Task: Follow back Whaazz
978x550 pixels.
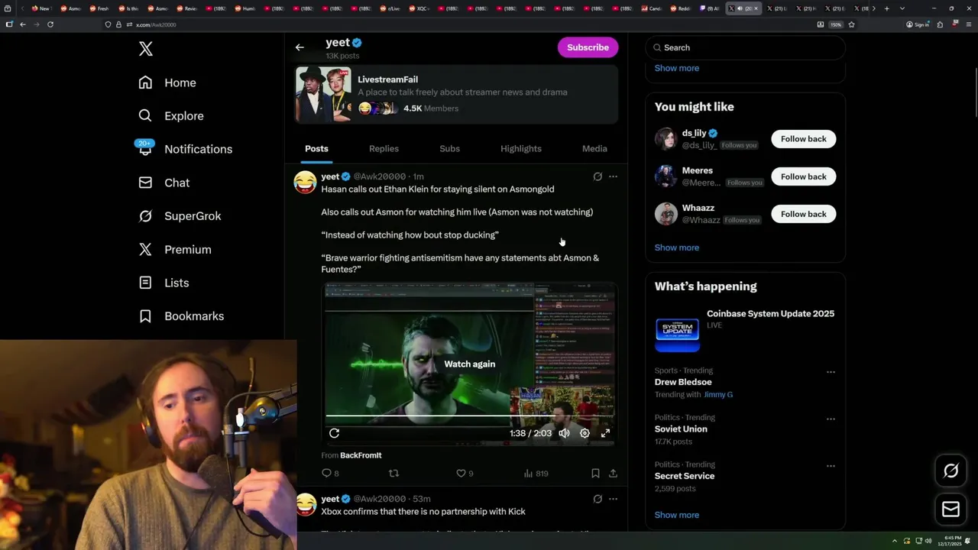Action: click(x=803, y=214)
